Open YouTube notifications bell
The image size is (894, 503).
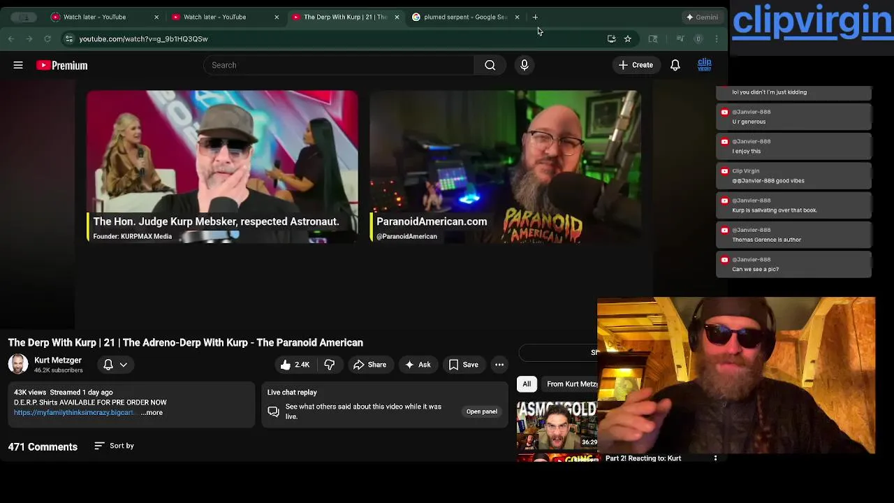(x=675, y=65)
